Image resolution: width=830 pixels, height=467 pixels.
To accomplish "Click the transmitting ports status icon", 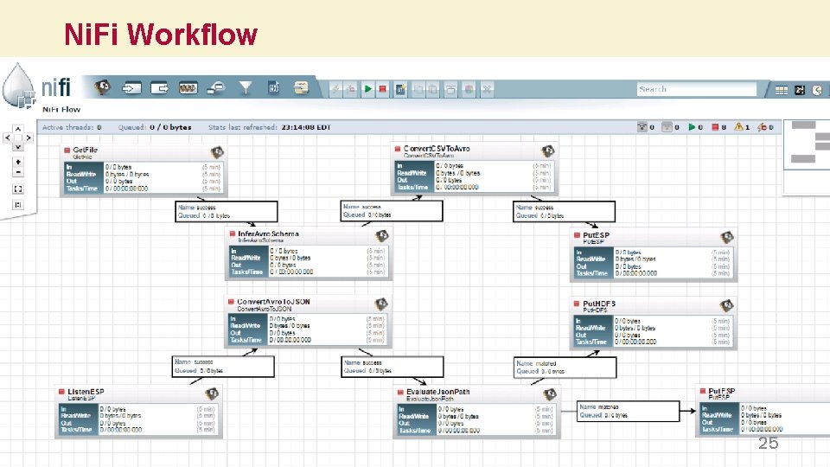I will click(x=642, y=127).
